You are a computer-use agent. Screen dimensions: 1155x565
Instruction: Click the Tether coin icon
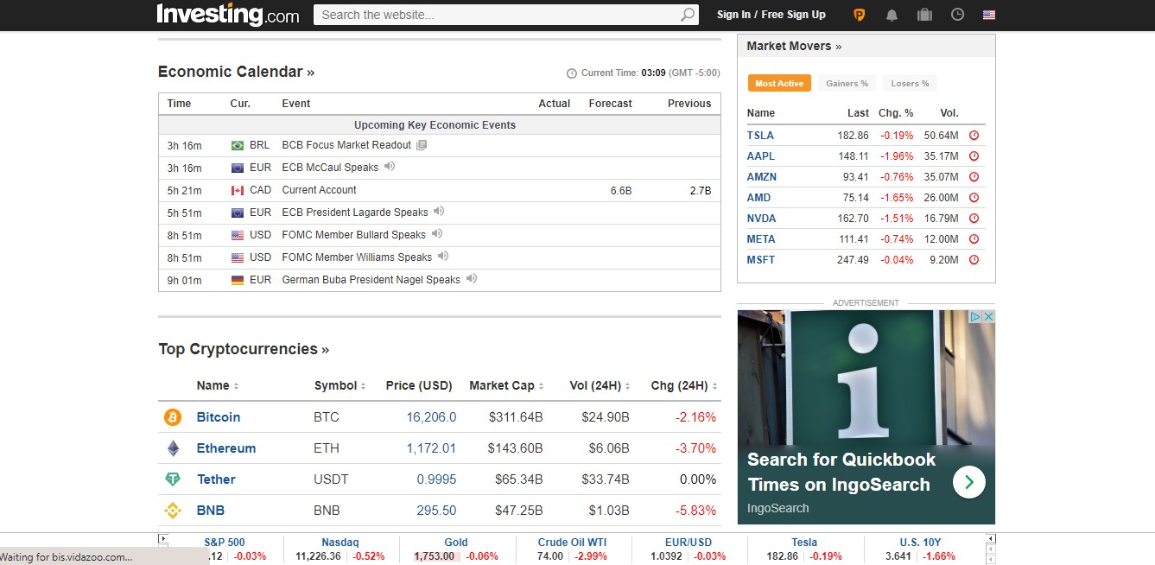tap(173, 479)
